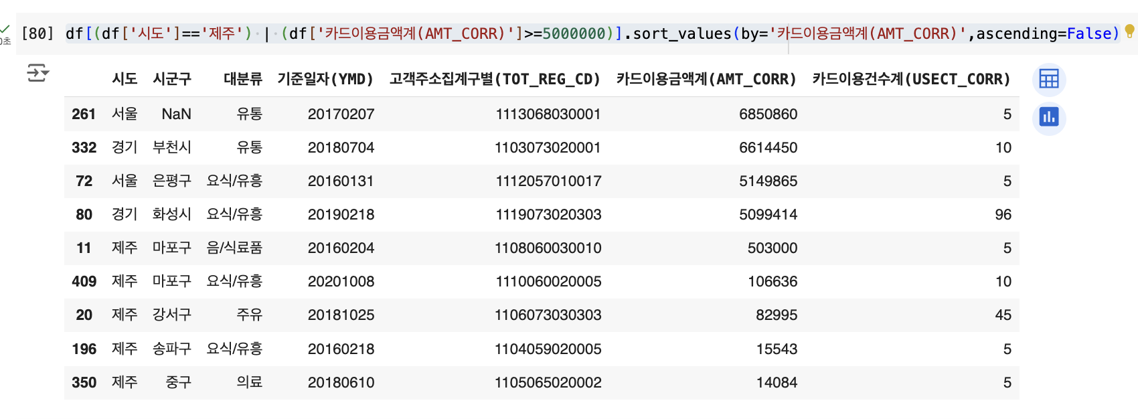Click the 중구 cell

pos(179,382)
